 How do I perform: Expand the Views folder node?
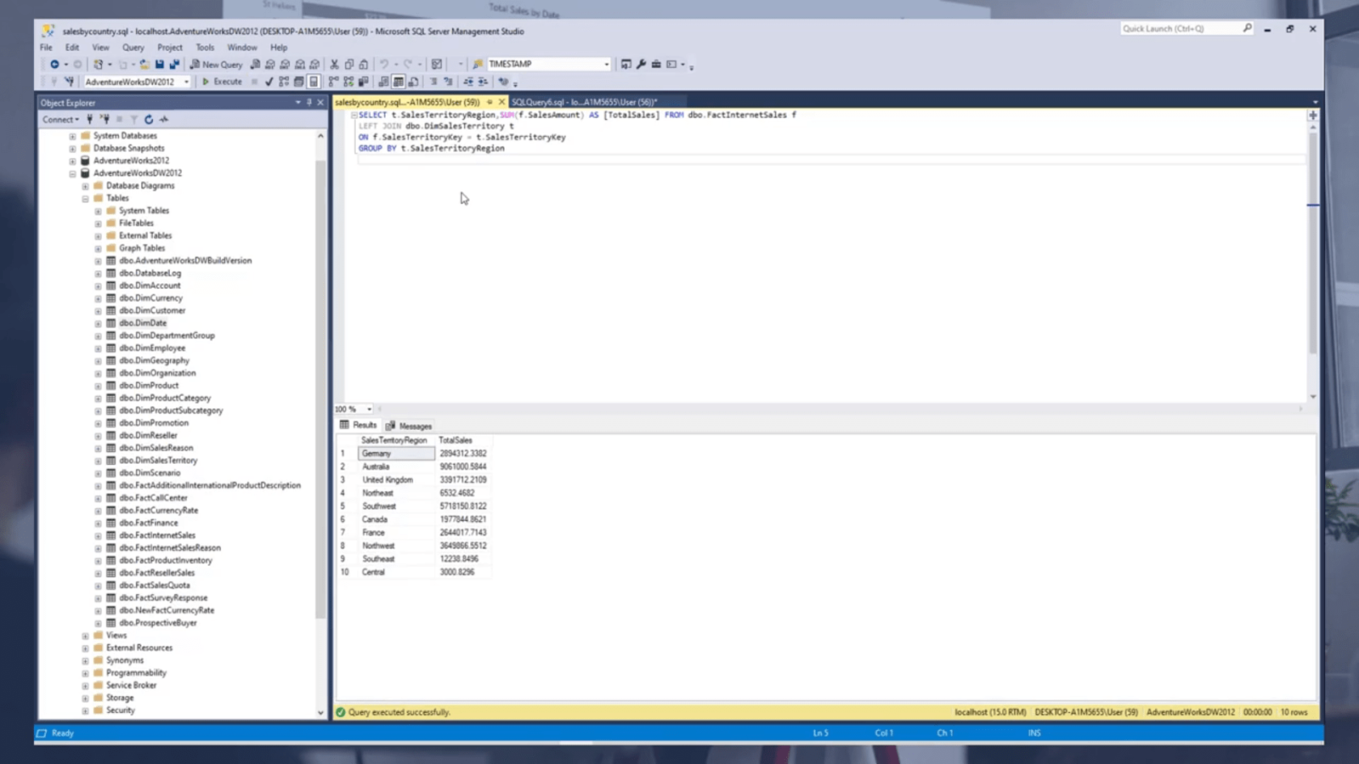tap(85, 635)
